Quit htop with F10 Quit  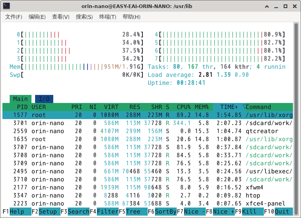point(282,212)
